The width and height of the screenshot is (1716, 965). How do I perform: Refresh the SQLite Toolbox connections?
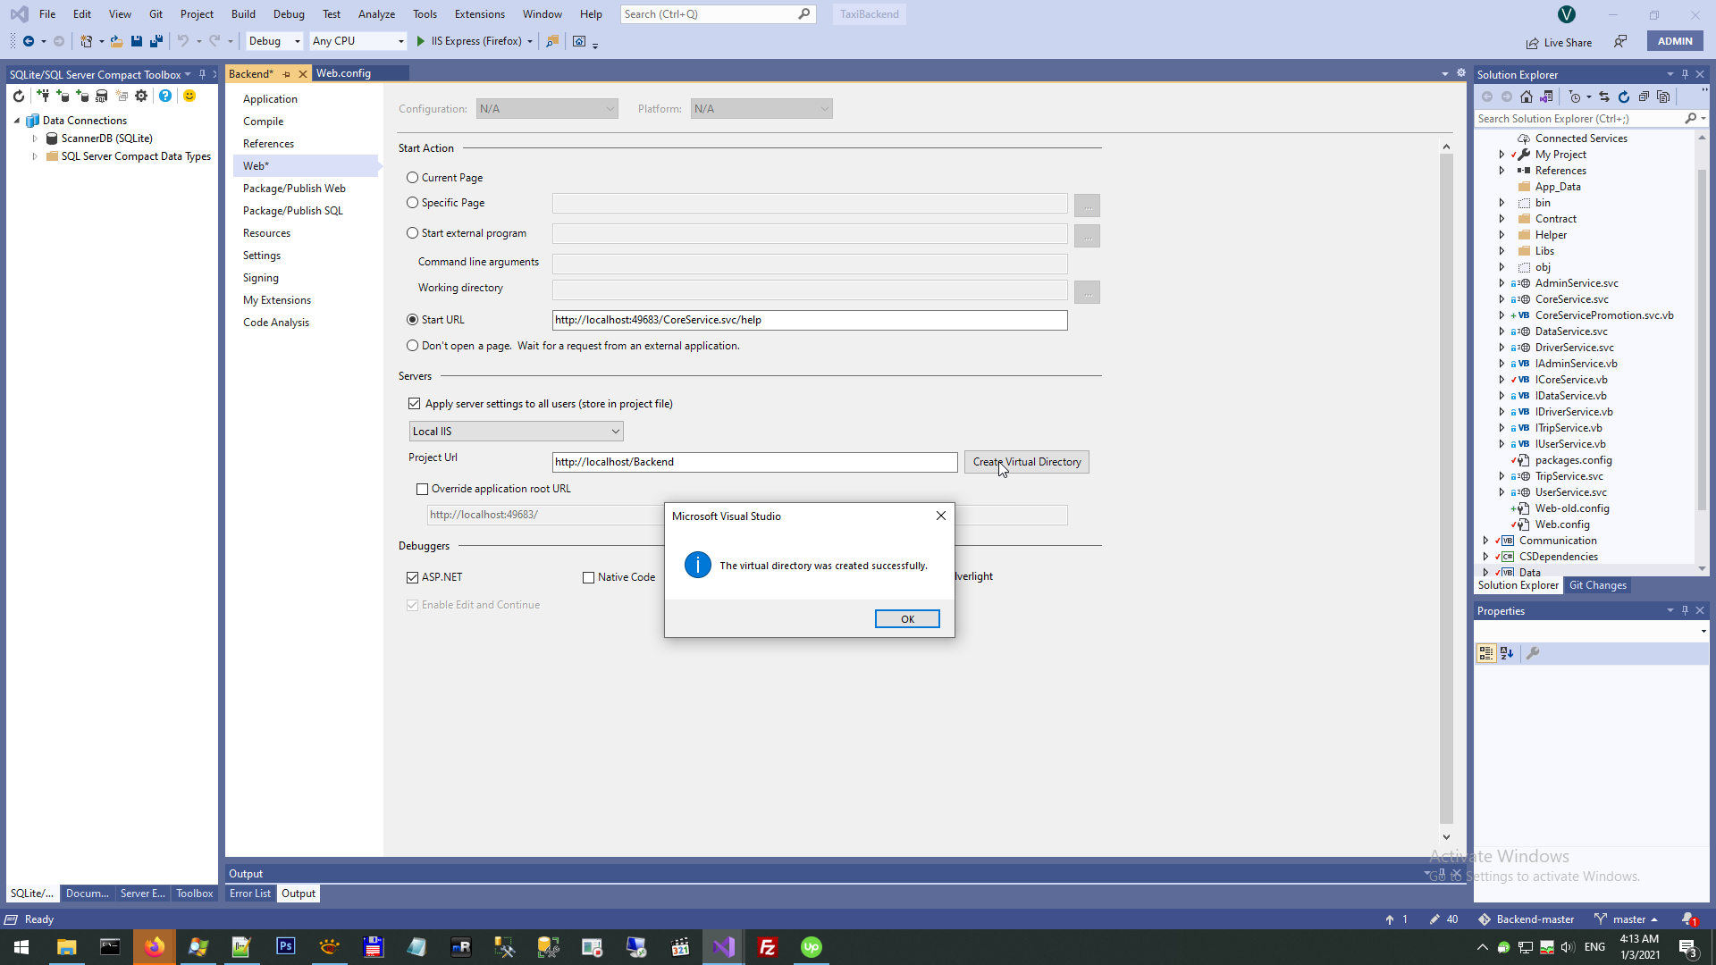point(19,96)
